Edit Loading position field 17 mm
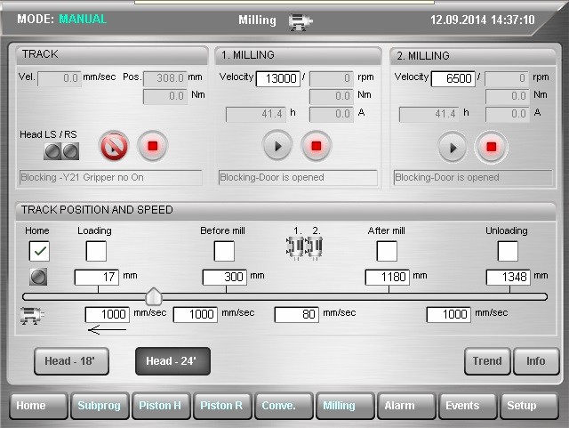Viewport: 569px width, 428px height. [97, 278]
